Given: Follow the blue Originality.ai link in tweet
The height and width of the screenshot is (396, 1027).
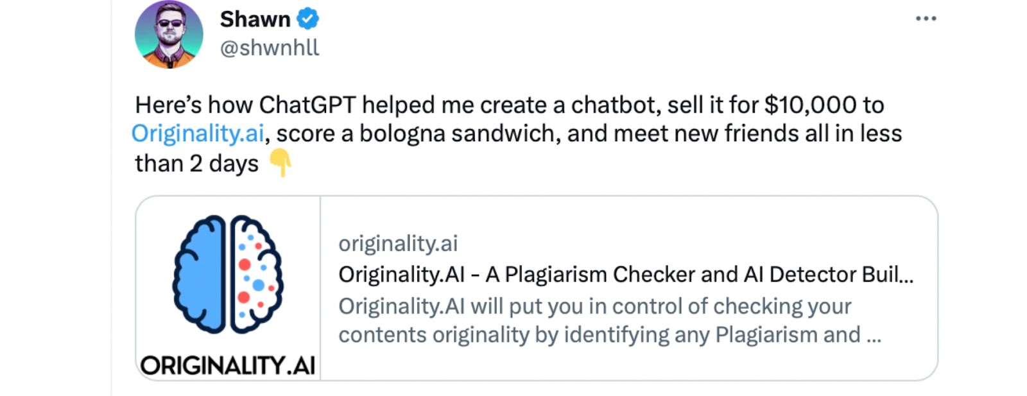Looking at the screenshot, I should 198,133.
